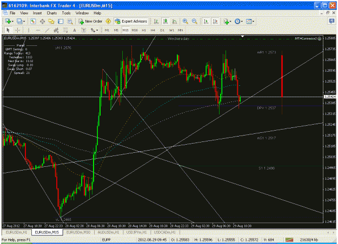Open the Profiles toolbar icon
The height and width of the screenshot is (244, 338).
coord(19,21)
